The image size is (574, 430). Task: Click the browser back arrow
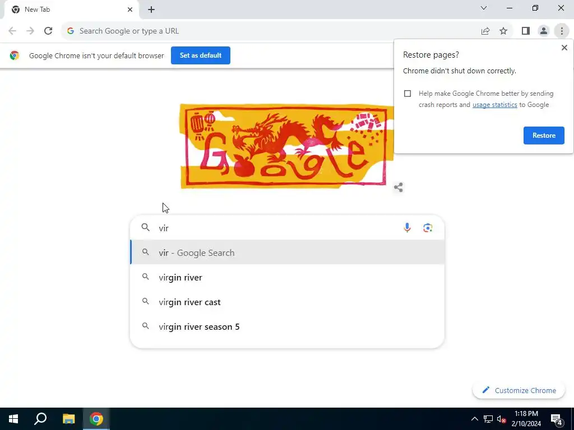tap(12, 31)
